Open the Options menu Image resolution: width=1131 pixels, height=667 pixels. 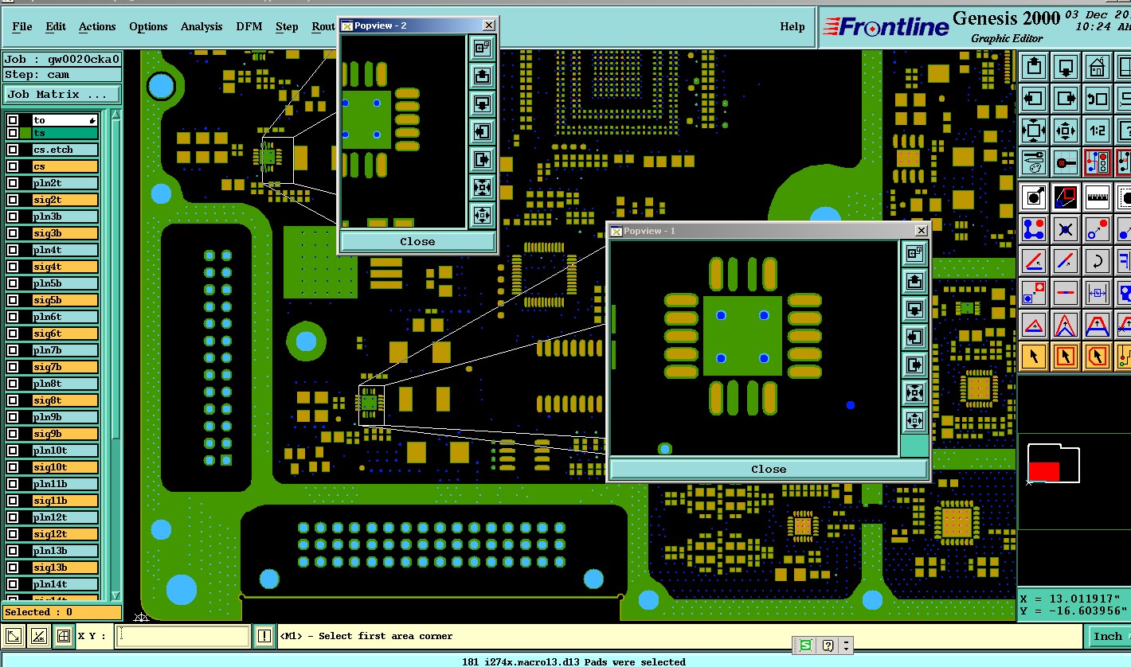click(x=148, y=26)
